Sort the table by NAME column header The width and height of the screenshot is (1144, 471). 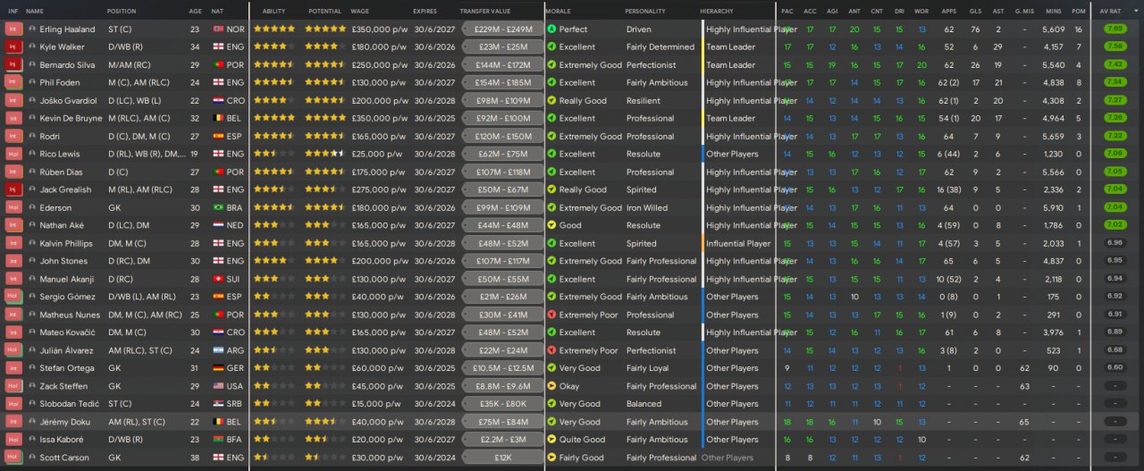[35, 11]
